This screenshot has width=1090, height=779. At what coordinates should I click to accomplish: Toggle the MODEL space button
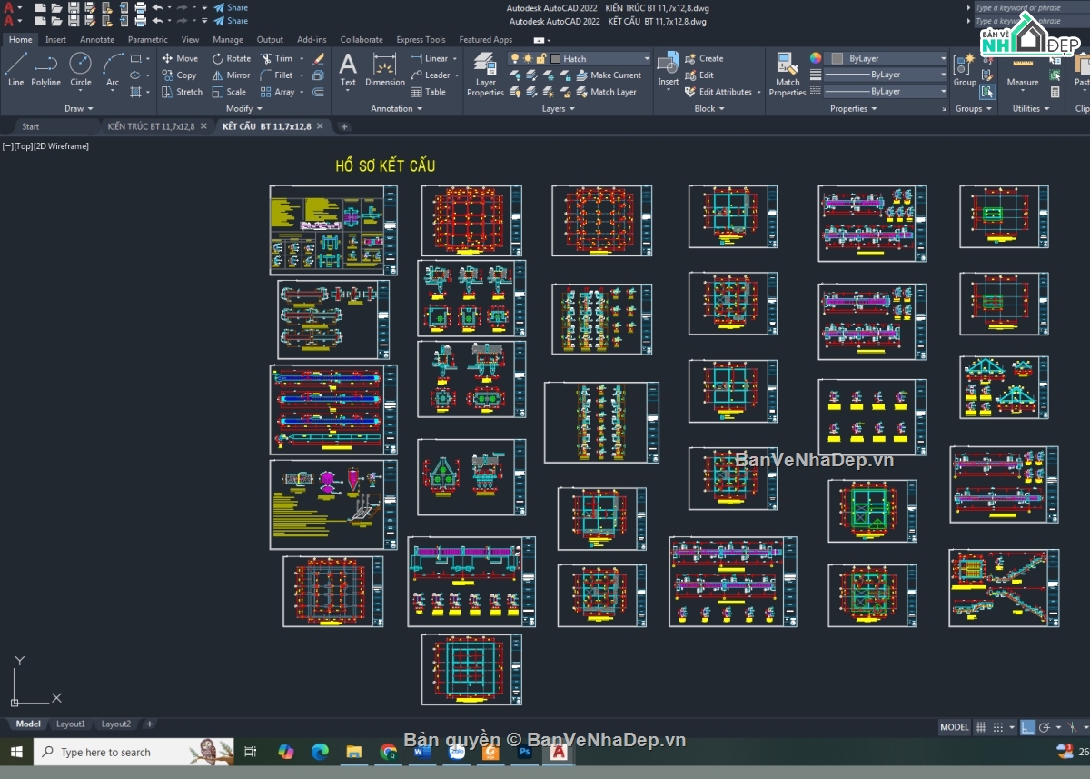[954, 726]
